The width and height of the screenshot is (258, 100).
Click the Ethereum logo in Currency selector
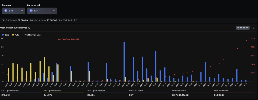click(6, 11)
